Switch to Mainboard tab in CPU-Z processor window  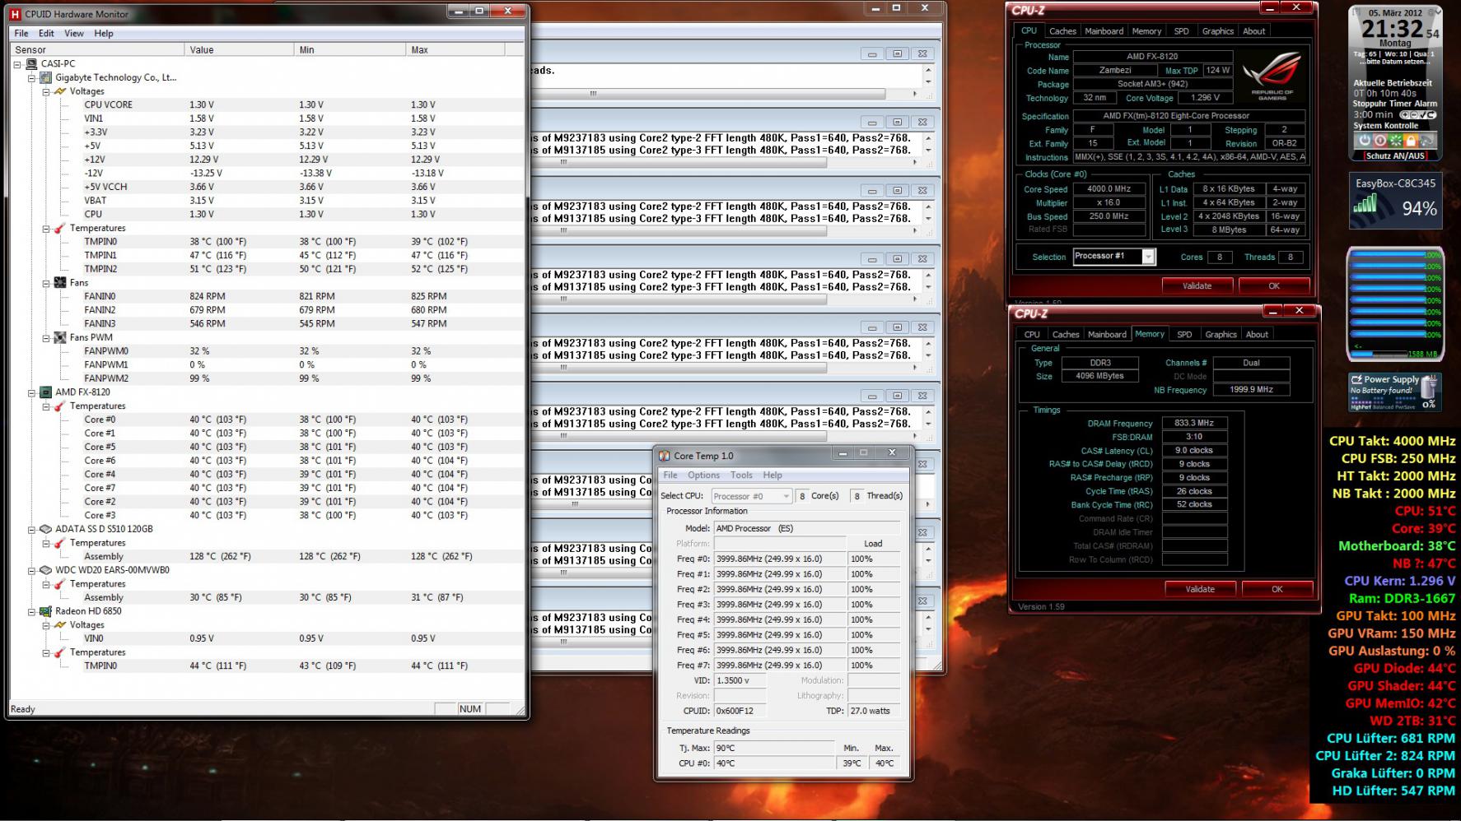tap(1104, 31)
